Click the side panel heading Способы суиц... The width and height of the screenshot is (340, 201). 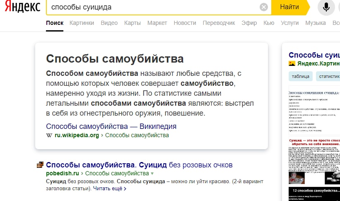coord(314,55)
